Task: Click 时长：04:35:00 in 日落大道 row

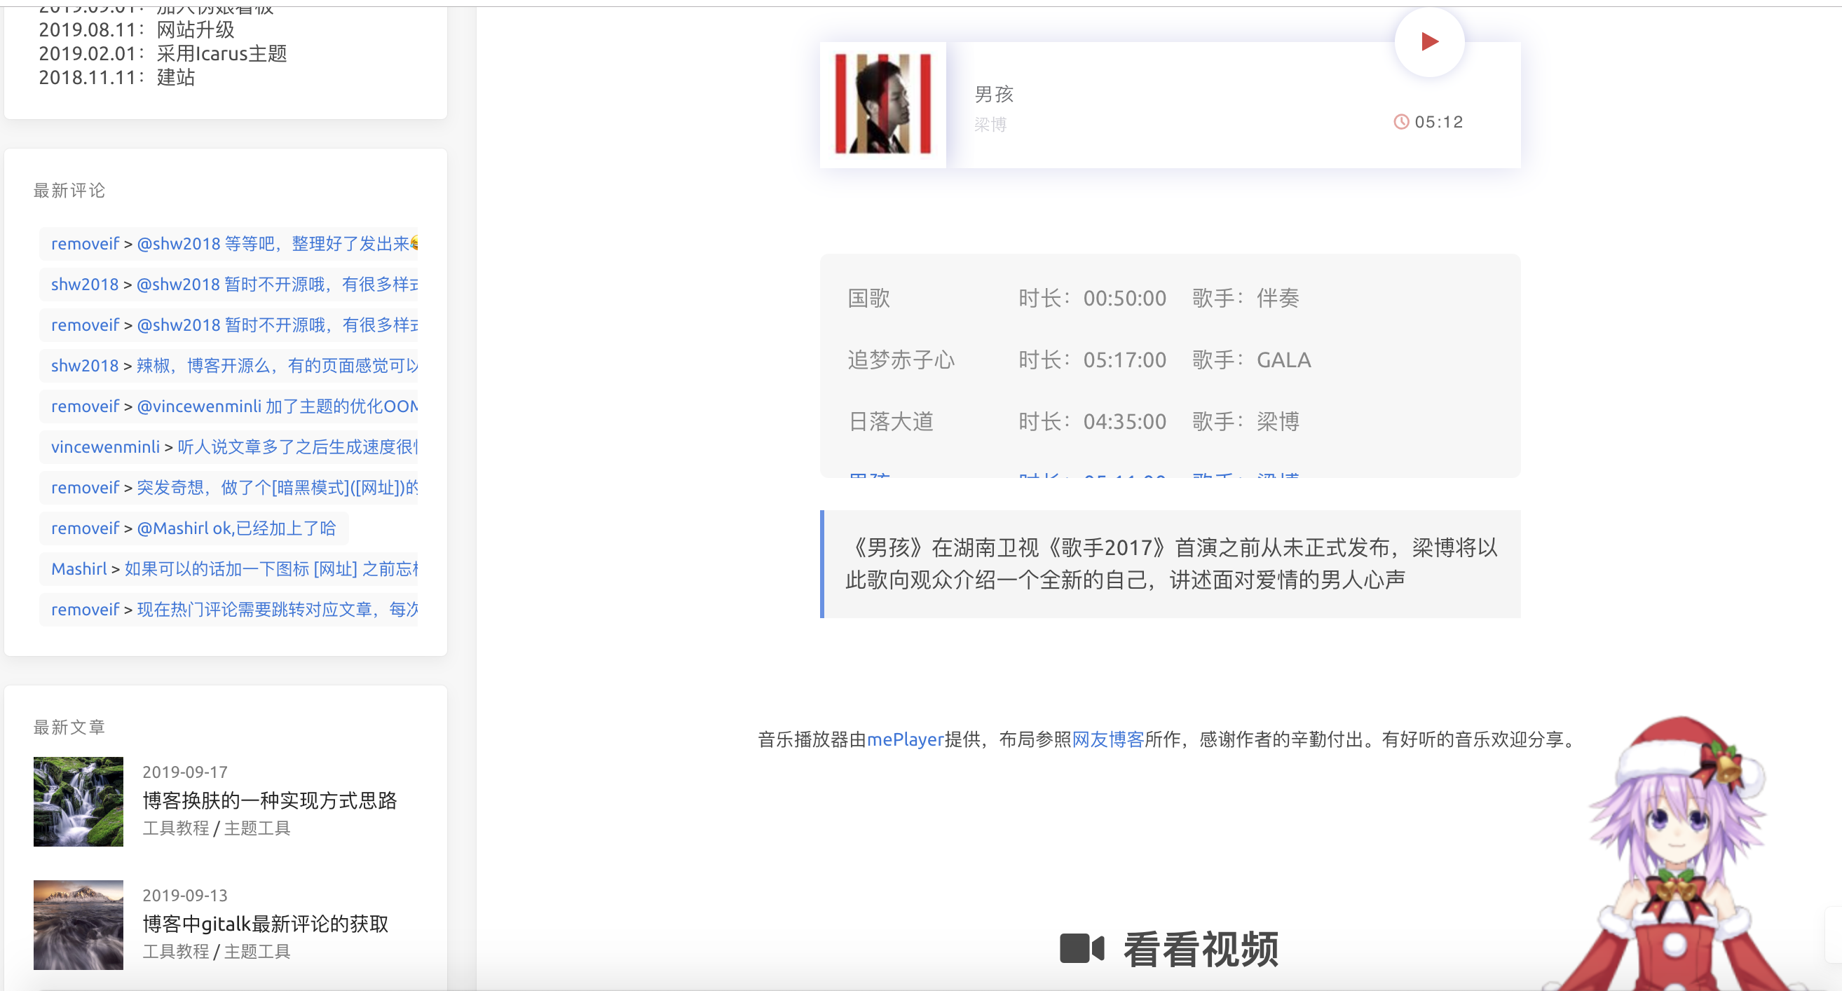Action: 1093,421
